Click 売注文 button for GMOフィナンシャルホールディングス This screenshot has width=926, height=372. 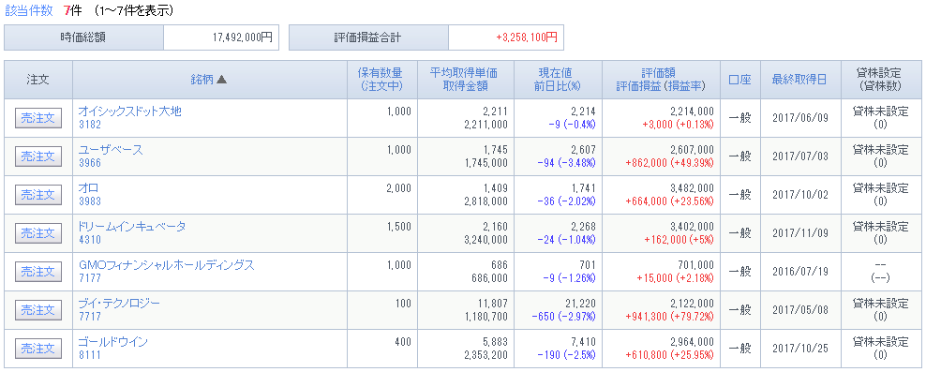[x=37, y=272]
